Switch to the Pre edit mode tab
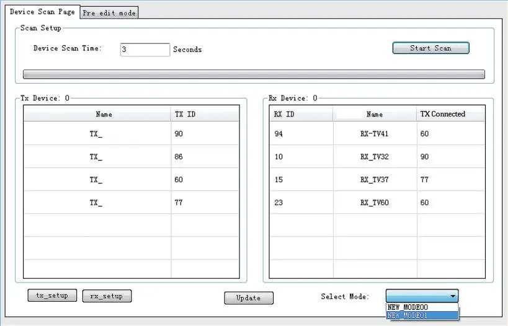Viewport: 508px width, 326px height. coord(109,12)
